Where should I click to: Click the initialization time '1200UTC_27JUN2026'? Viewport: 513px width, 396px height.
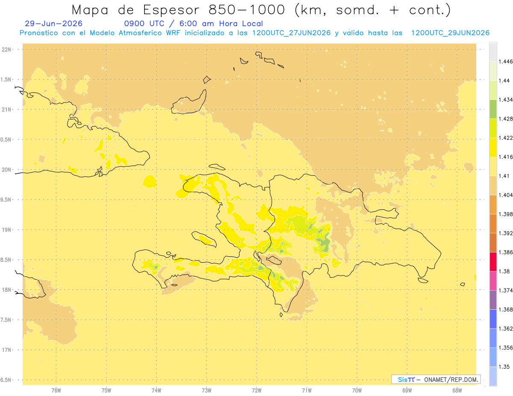[291, 33]
